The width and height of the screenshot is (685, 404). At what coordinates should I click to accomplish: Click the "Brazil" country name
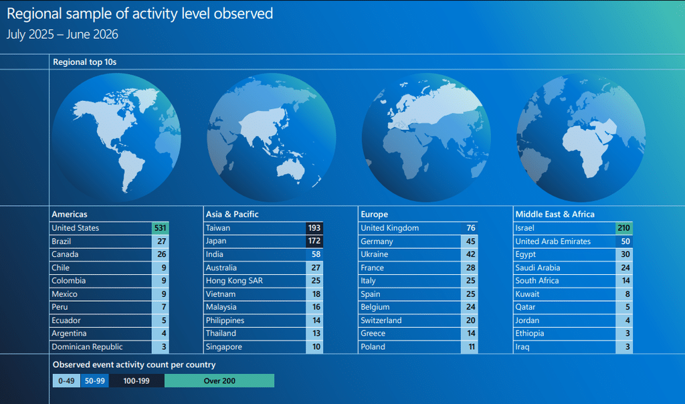(x=61, y=241)
